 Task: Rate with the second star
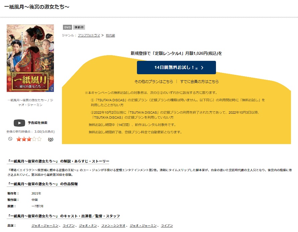(24, 139)
